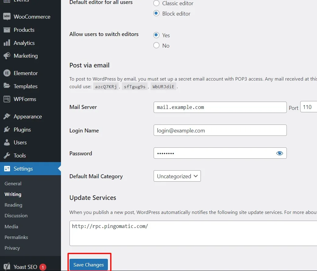Open the Media settings submenu item
Image resolution: width=317 pixels, height=271 pixels.
pyautogui.click(x=11, y=227)
